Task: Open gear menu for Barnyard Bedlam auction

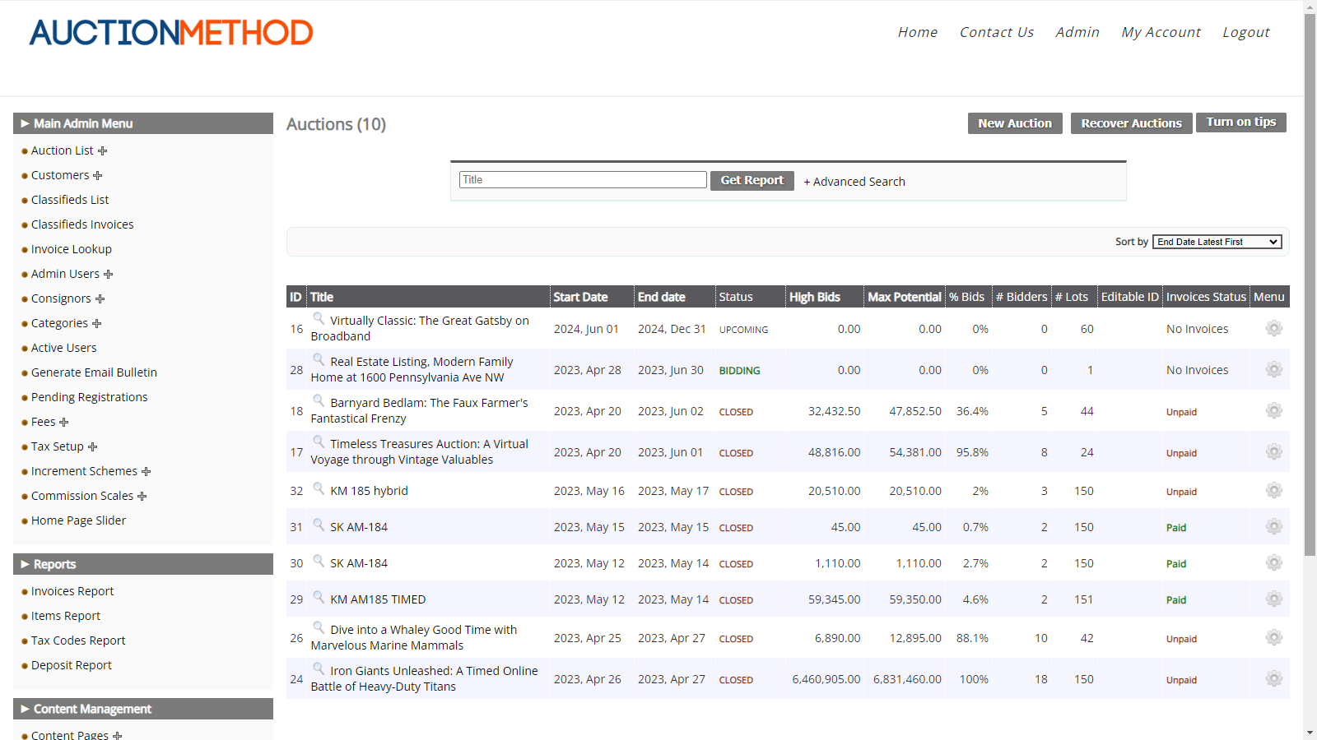Action: (x=1273, y=411)
